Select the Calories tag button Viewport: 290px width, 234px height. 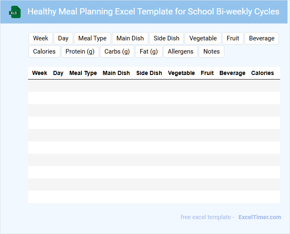coord(44,51)
